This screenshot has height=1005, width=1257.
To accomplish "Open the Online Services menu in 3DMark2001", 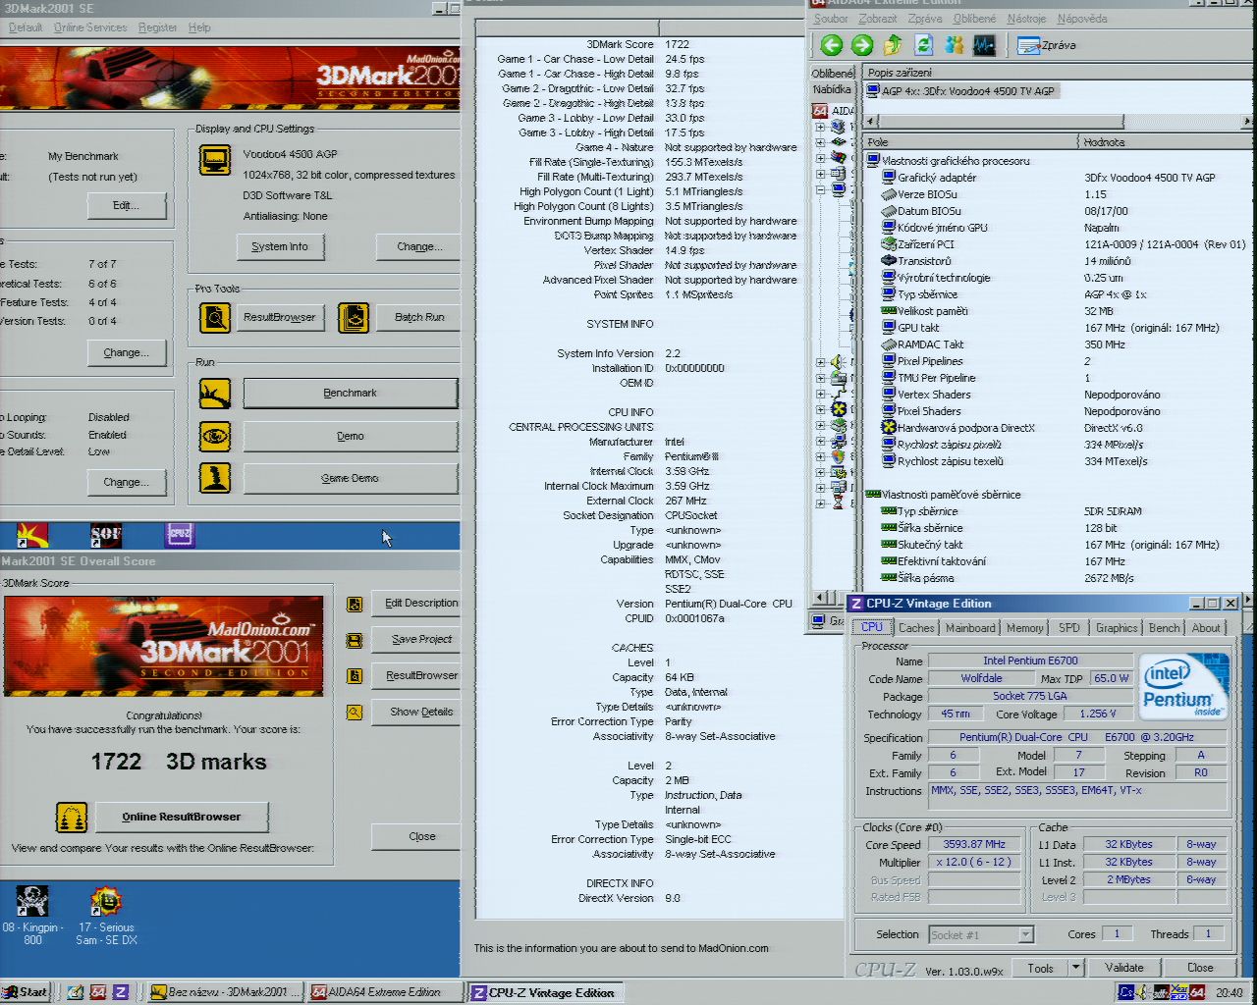I will (x=90, y=27).
